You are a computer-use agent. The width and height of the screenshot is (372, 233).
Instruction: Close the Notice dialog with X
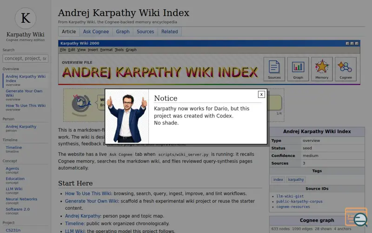coord(261,95)
